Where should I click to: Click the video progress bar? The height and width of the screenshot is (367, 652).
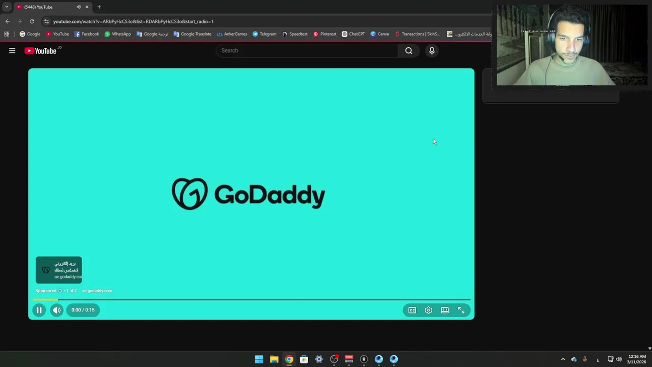tap(251, 299)
